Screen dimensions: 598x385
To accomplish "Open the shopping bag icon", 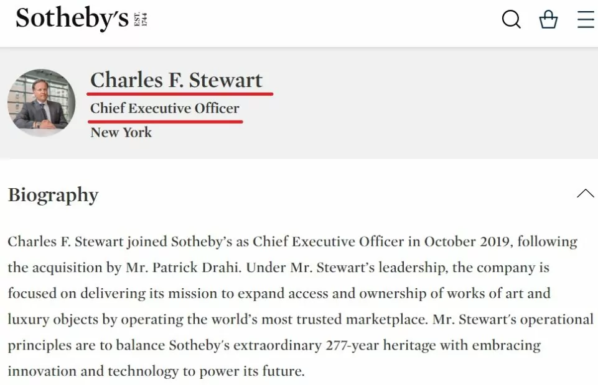I will (x=548, y=19).
